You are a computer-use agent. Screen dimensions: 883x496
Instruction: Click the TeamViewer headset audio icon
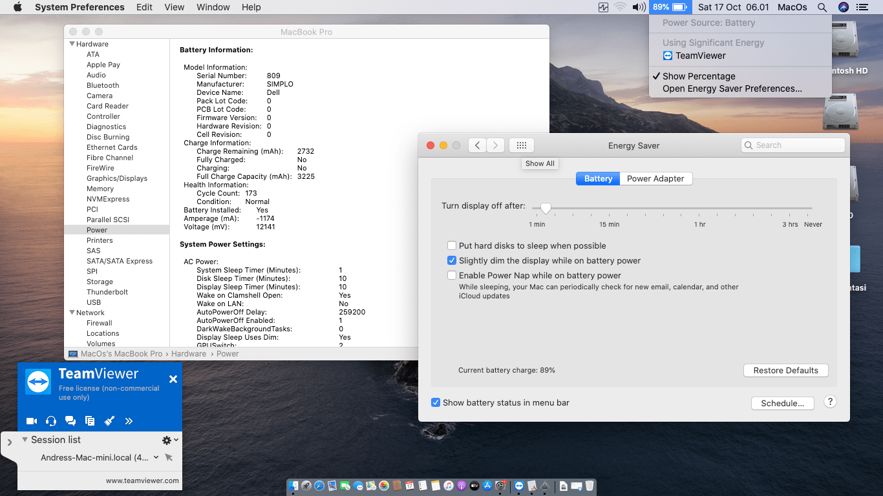point(51,421)
